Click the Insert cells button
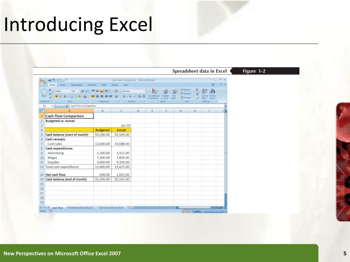 coord(186,90)
